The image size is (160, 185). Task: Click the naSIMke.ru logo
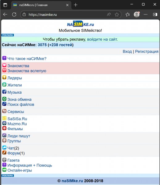pos(81,24)
